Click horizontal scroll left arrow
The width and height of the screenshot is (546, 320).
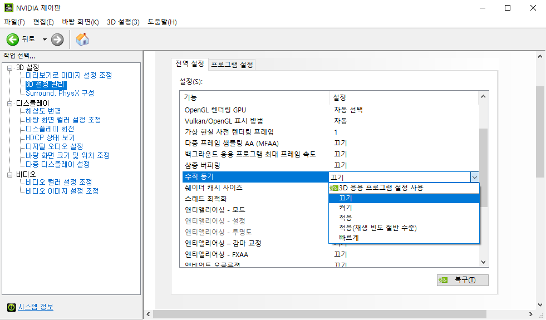click(x=149, y=314)
